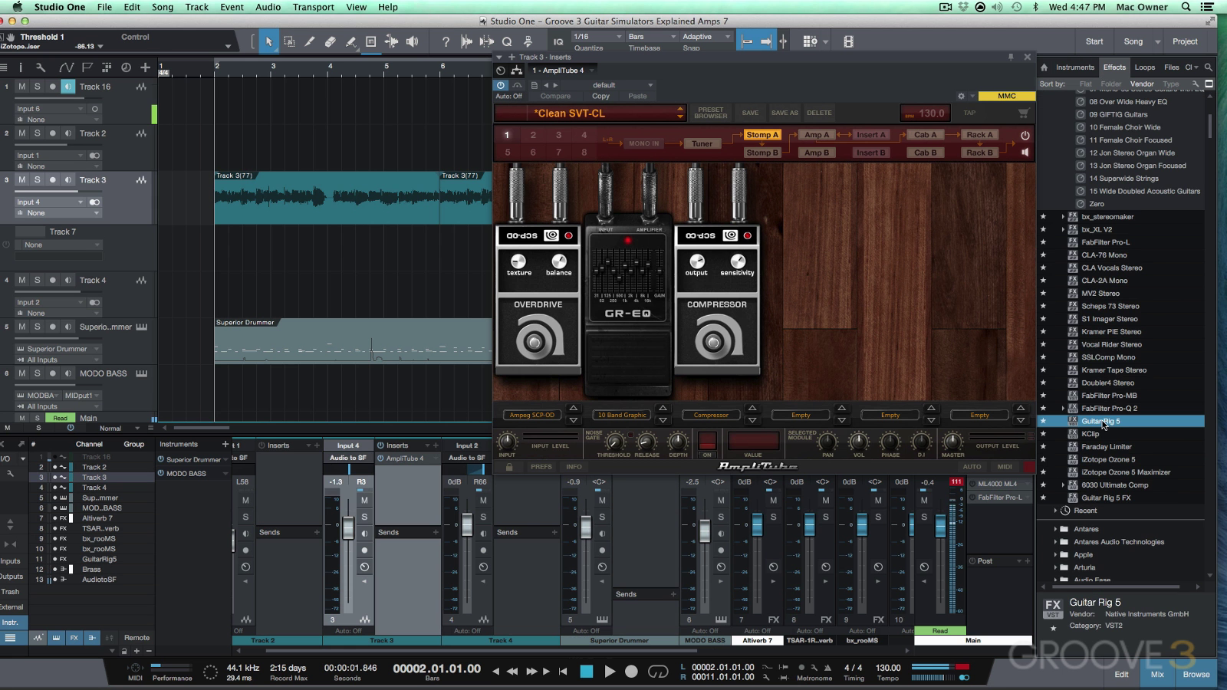This screenshot has width=1227, height=690.
Task: Open the Instruments browser tab
Action: pyautogui.click(x=1074, y=67)
